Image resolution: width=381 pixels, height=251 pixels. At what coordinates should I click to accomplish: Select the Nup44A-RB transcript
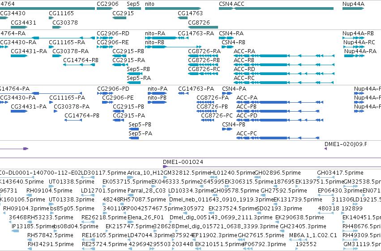point(358,33)
